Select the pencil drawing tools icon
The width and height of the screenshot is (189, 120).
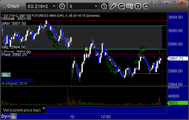113,6
